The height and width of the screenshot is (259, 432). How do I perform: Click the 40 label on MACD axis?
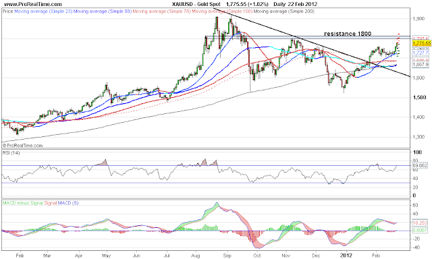point(416,214)
